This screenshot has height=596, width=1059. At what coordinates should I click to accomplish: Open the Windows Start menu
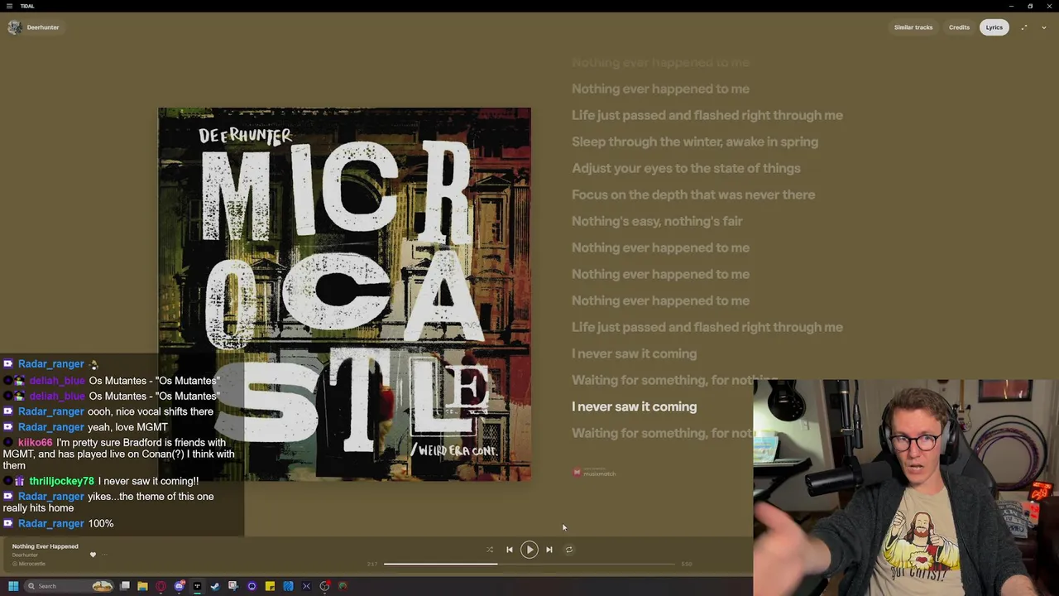tap(13, 586)
